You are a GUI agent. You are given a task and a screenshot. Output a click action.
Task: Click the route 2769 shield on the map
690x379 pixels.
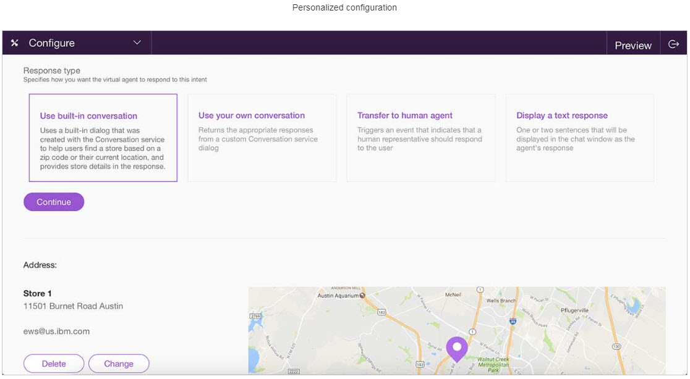(x=254, y=315)
